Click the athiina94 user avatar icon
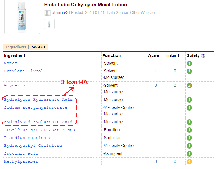218x169 pixels. coord(47,13)
